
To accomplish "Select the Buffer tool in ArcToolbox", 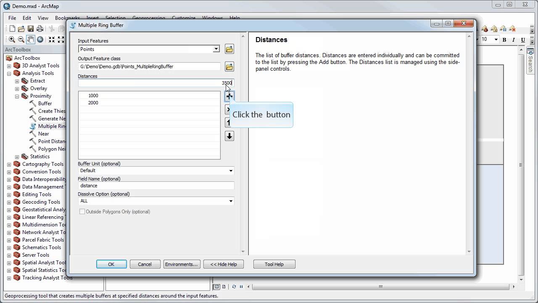I will (45, 104).
